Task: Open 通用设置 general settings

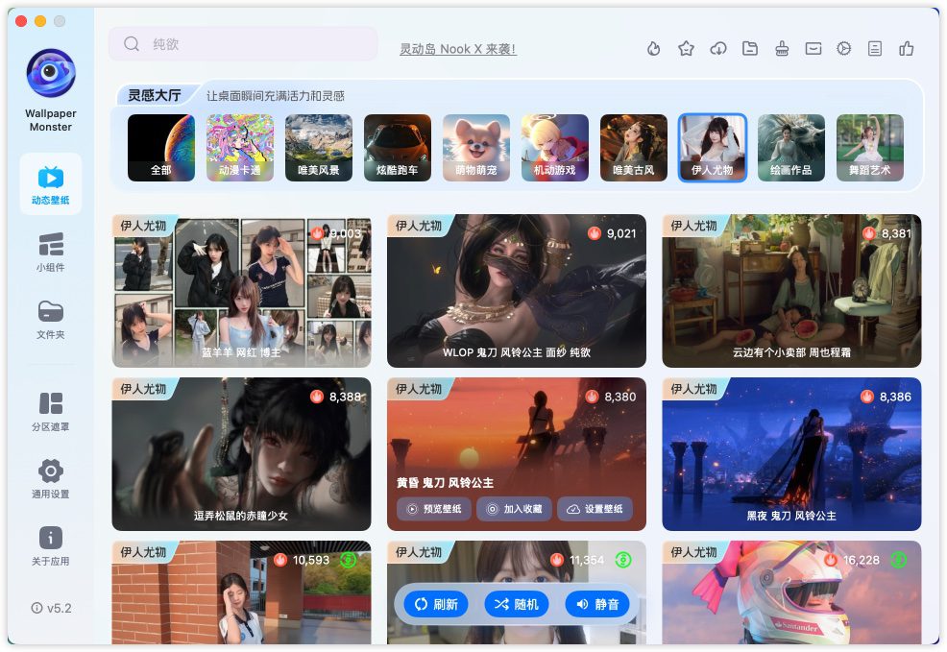Action: point(50,478)
